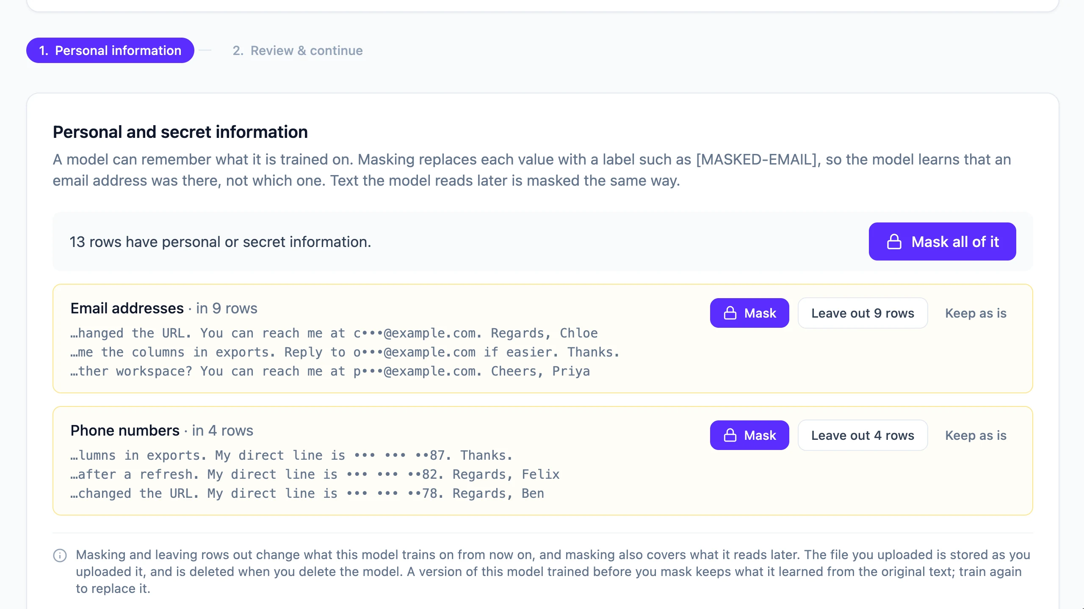This screenshot has height=609, width=1084.
Task: Click the sample line signed Priya
Action: click(330, 371)
